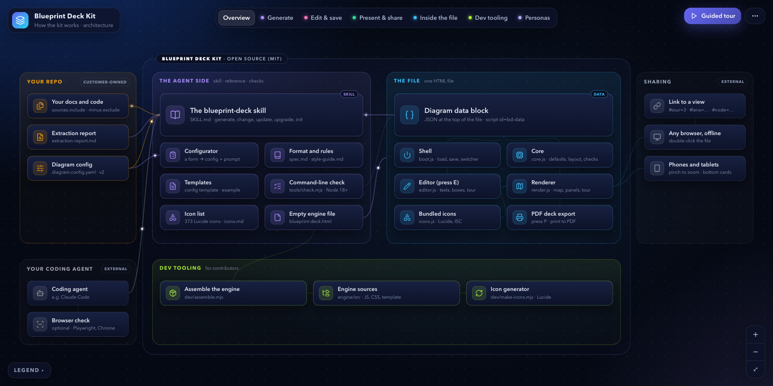
Task: Click the 'blueprint-deck.html' text
Action: tap(310, 221)
